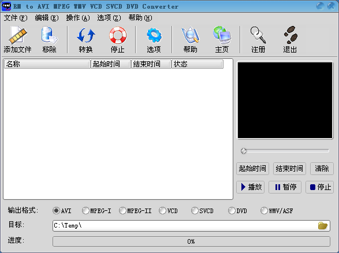
Task: Browse target folder with yellow folder icon
Action: [323, 226]
